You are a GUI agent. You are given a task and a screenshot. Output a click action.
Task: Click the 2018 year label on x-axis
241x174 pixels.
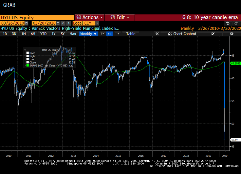click(x=186, y=156)
